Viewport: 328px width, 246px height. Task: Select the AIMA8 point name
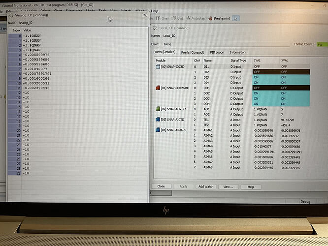[208, 167]
